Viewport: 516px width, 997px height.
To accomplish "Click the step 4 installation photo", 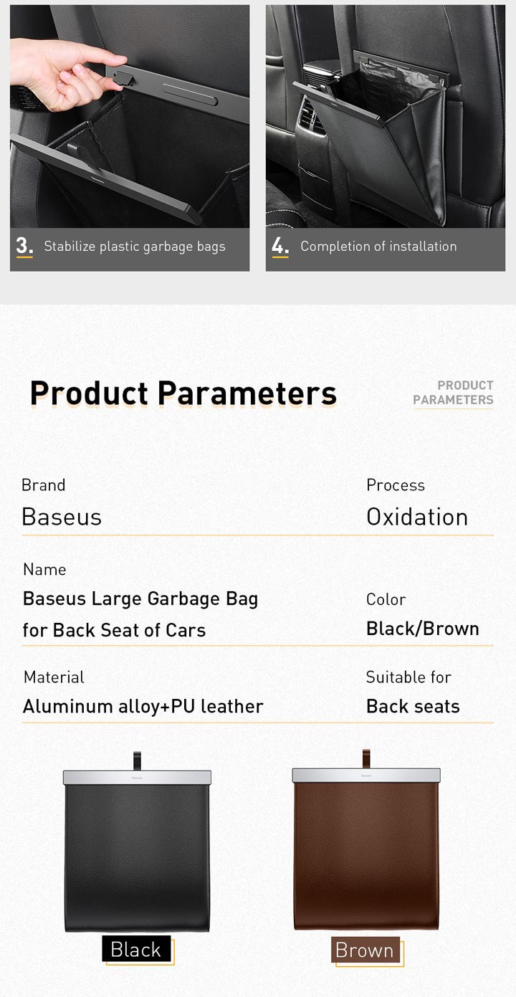I will point(386,117).
